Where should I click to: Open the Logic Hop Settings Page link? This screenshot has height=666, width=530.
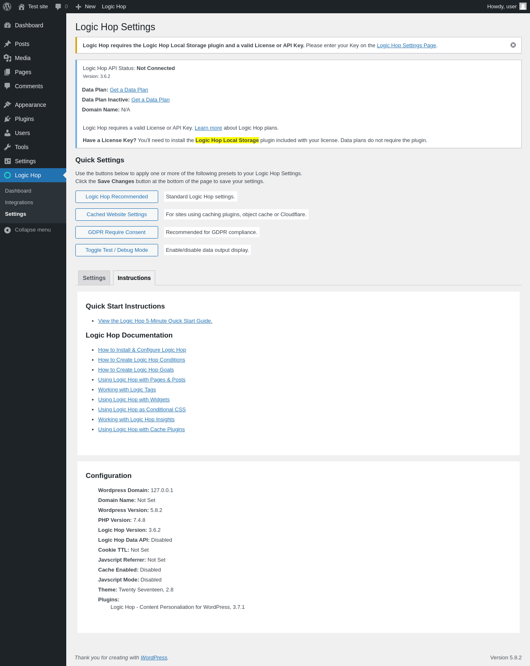(x=406, y=46)
